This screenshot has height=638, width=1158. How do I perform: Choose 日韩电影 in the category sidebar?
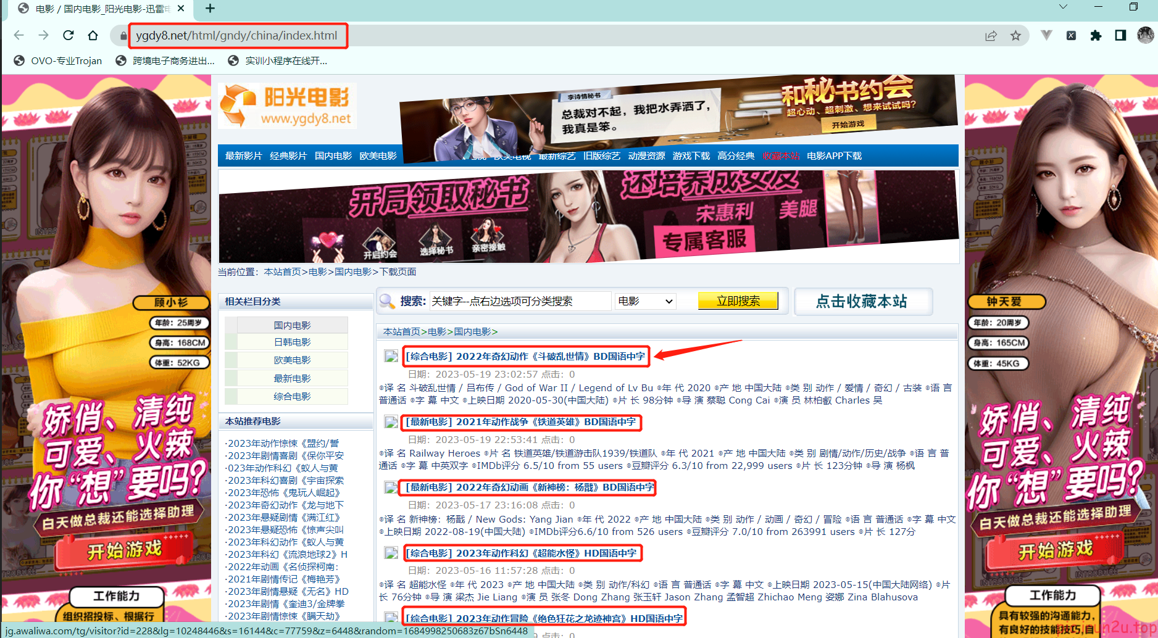292,342
